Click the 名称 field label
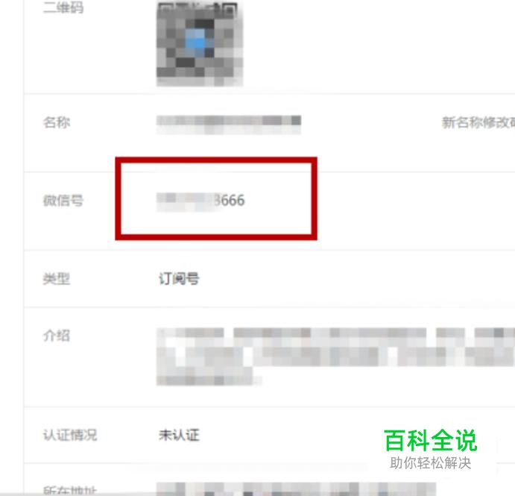This screenshot has height=496, width=515. point(57,122)
